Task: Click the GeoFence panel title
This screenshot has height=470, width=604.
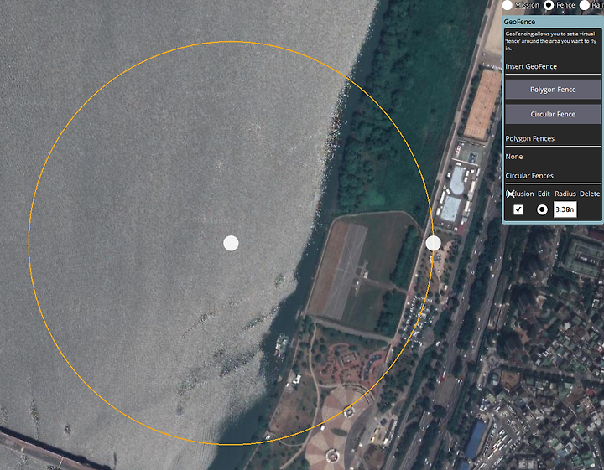Action: [519, 22]
